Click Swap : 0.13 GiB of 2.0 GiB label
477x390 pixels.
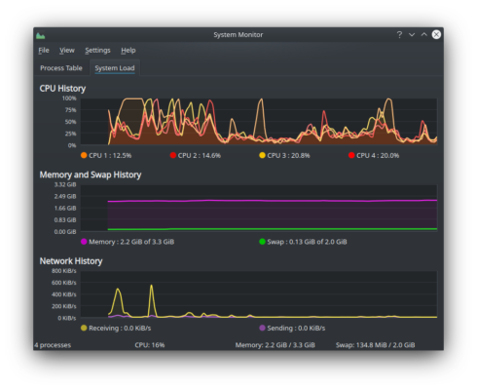(x=307, y=242)
